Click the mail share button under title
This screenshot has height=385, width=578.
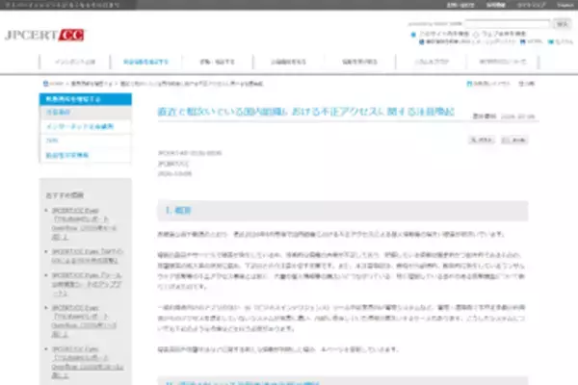(514, 140)
